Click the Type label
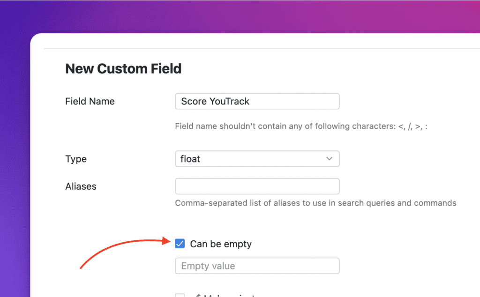This screenshot has height=297, width=480. point(76,159)
